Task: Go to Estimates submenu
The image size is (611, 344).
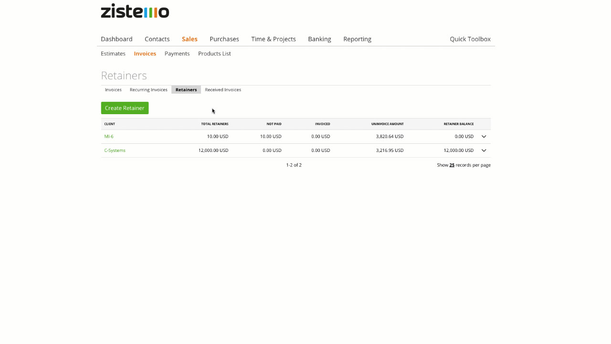Action: click(x=113, y=54)
